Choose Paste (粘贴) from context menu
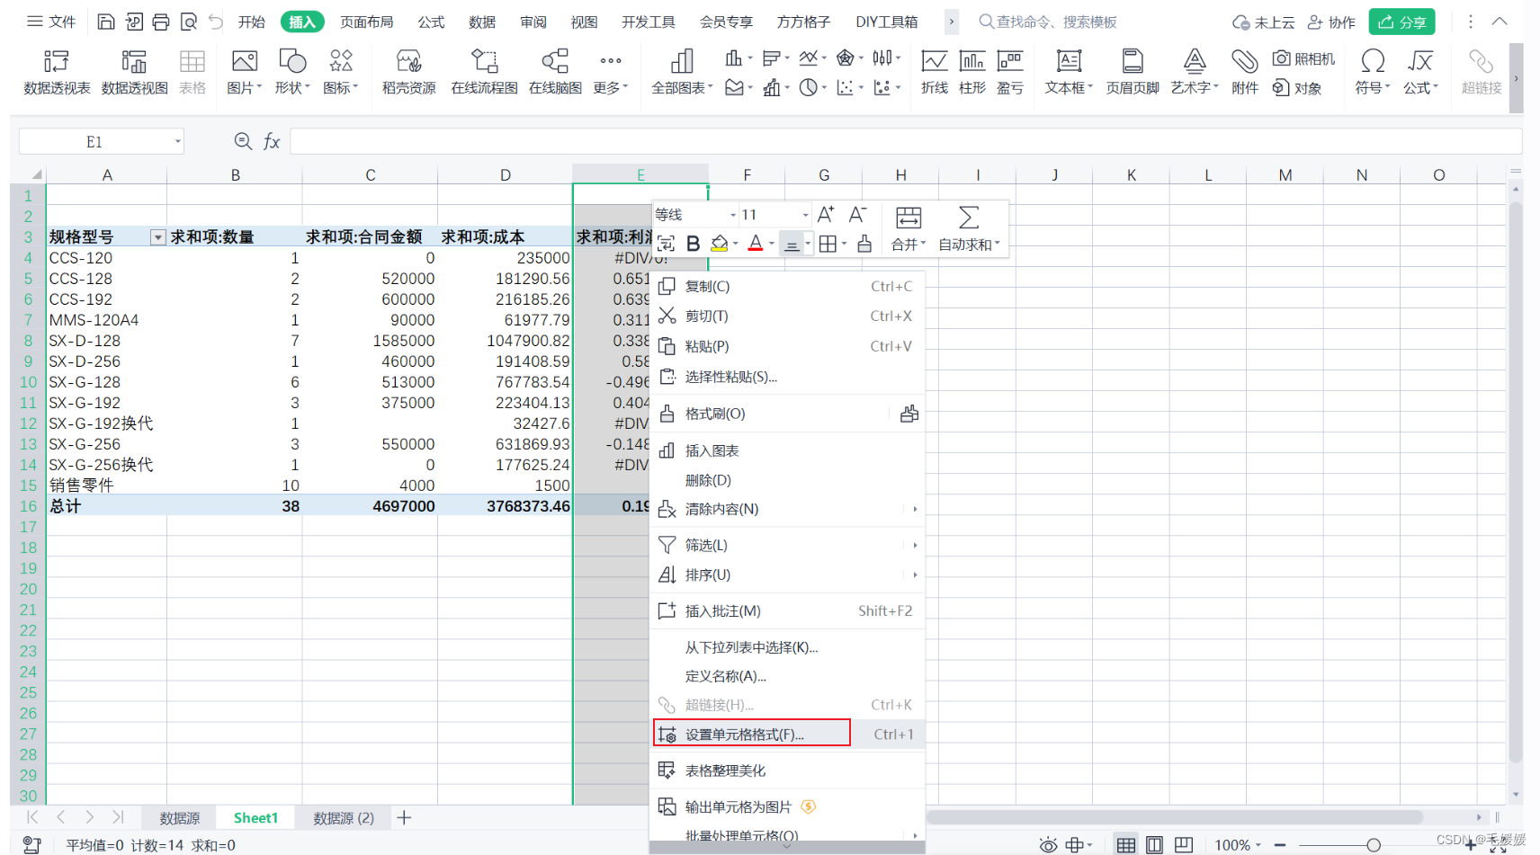The height and width of the screenshot is (855, 1540). 787,346
